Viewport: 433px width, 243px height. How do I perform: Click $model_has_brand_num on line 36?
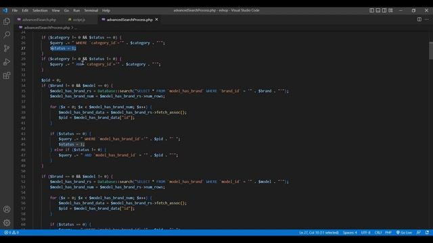pyautogui.click(x=72, y=96)
